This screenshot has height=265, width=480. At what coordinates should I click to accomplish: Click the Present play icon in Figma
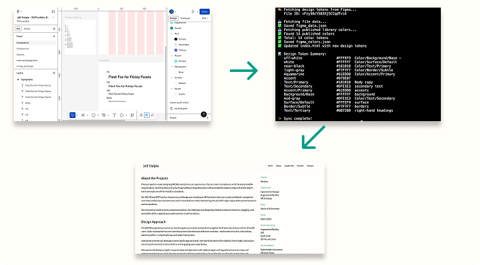click(x=193, y=11)
